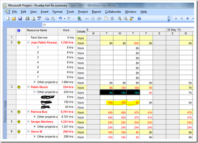
Task: Click the entry bar field showing 9h
Action: coord(118,25)
